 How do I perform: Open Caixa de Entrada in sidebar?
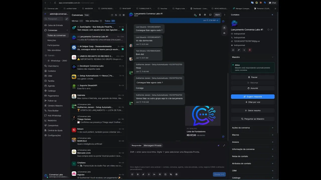(x=56, y=25)
